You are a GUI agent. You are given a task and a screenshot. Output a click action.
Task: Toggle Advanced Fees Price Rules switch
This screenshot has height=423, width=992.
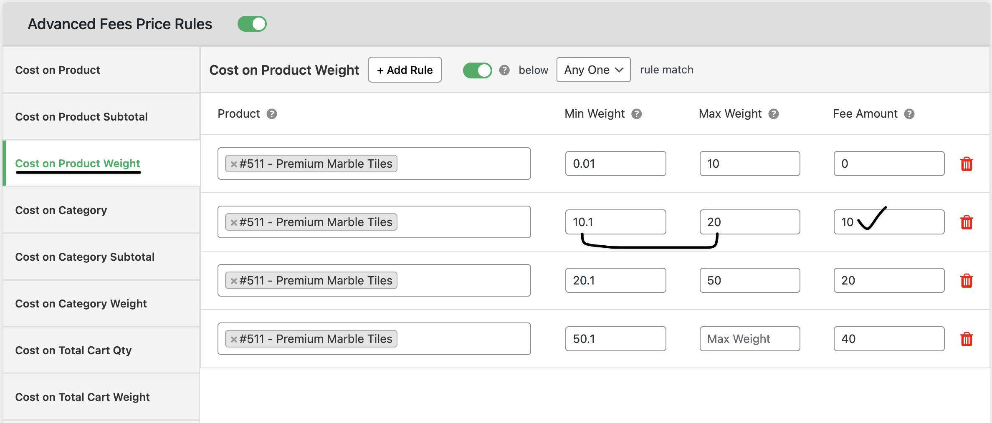252,24
